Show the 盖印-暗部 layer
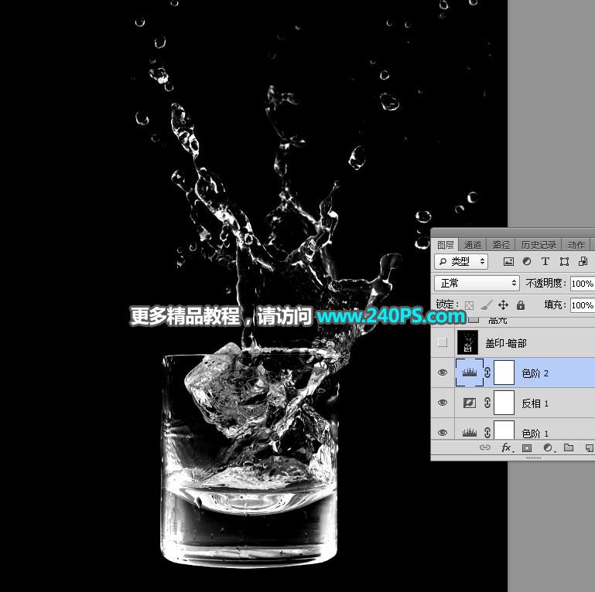The width and height of the screenshot is (595, 592). 443,342
